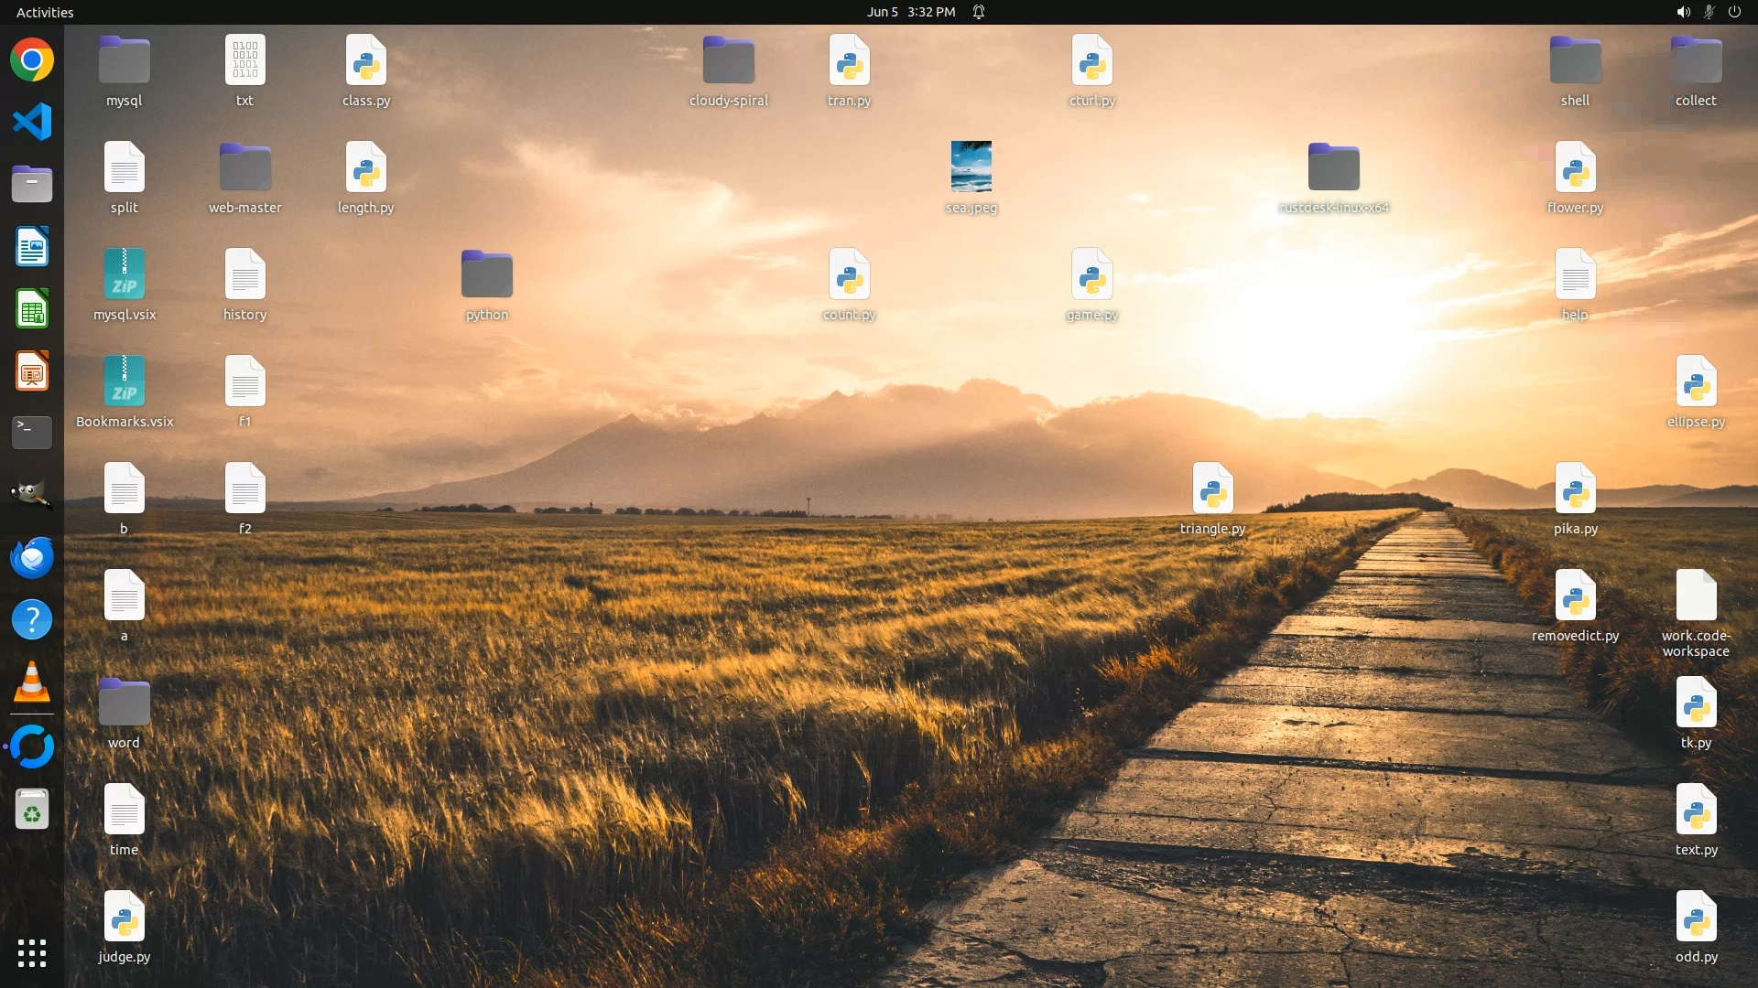1758x988 pixels.
Task: Select the rustdesk-linux-x64 folder
Action: pos(1333,167)
